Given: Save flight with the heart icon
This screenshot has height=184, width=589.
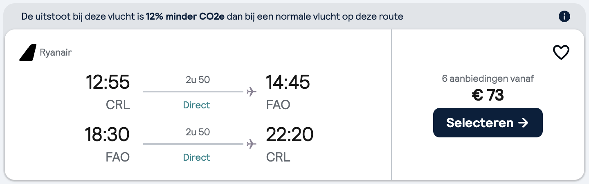Looking at the screenshot, I should (561, 53).
